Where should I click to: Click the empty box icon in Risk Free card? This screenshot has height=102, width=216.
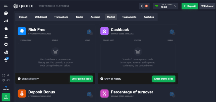[55, 51]
